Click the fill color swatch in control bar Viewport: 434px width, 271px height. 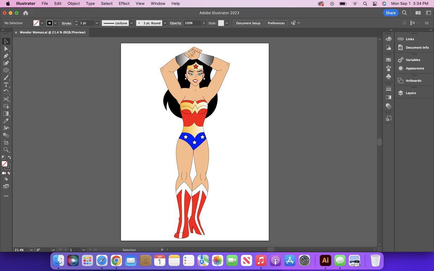pyautogui.click(x=36, y=23)
